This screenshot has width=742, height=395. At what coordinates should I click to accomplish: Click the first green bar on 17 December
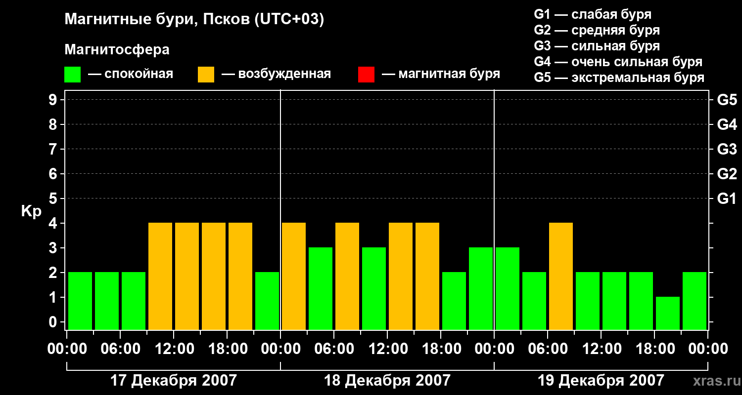tap(80, 301)
